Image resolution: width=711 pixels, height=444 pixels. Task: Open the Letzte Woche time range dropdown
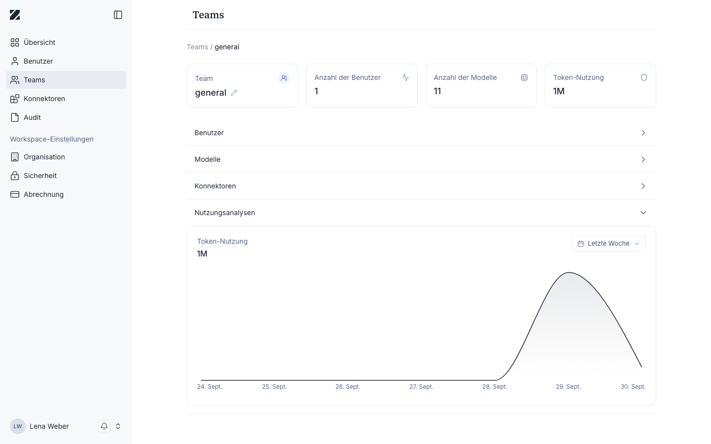point(609,244)
